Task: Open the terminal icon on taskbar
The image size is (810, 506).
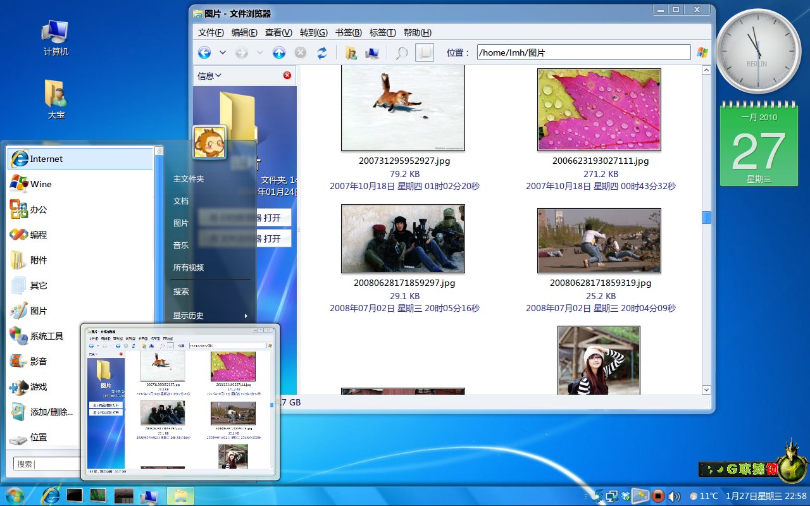Action: tap(75, 495)
